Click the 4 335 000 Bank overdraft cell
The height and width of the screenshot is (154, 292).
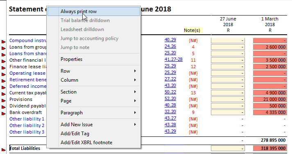(x=270, y=112)
